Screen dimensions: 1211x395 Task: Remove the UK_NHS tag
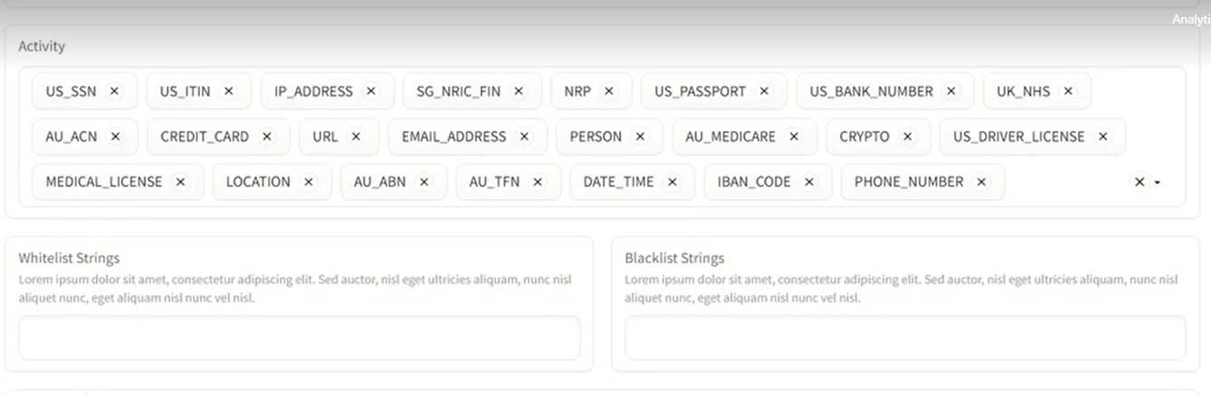1068,91
